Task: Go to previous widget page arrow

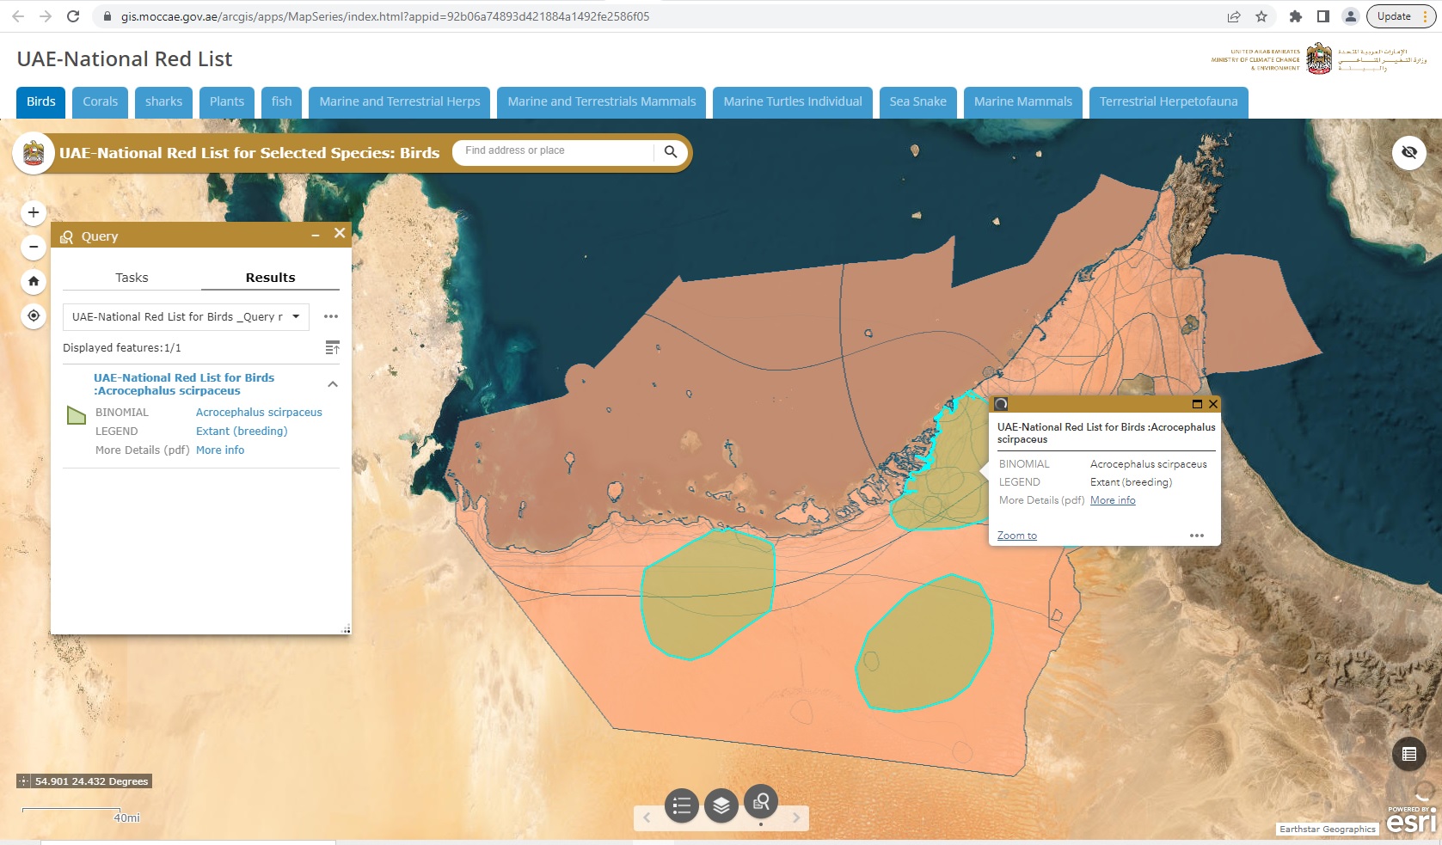Action: [647, 817]
